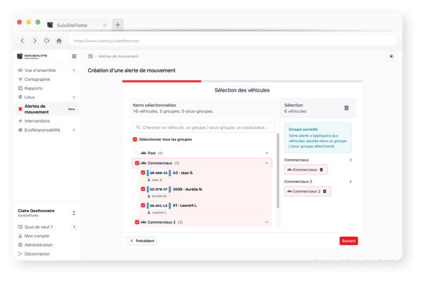Click the vehicle list scrollbar
This screenshot has width=423, height=281.
(278, 171)
